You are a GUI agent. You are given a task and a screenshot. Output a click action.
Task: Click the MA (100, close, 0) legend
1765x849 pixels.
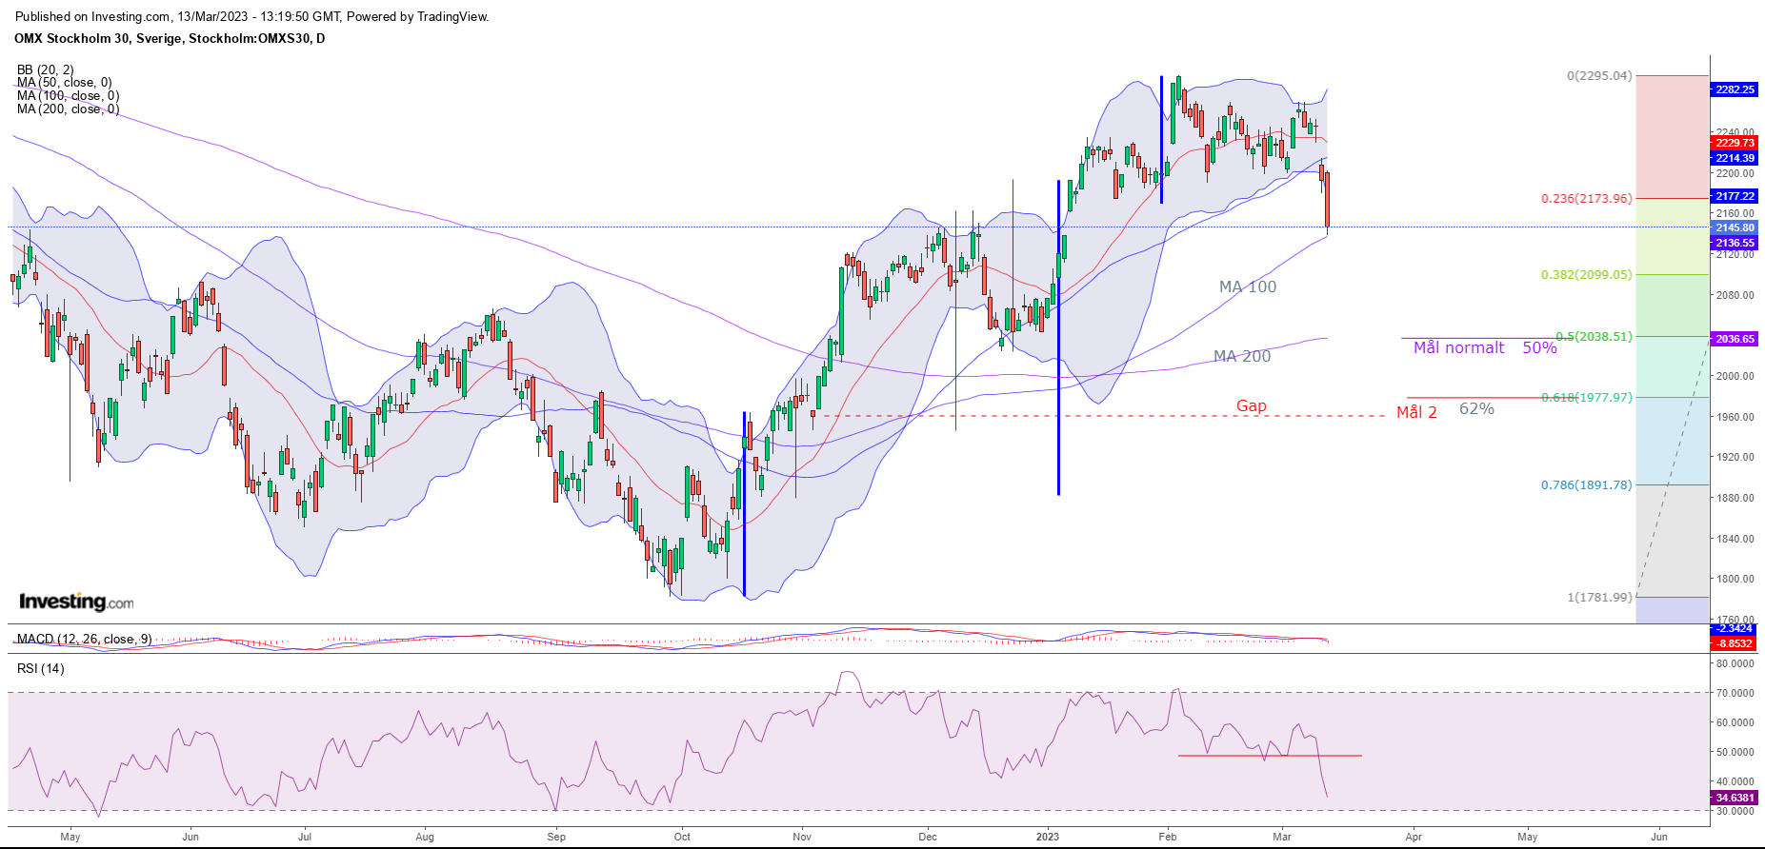pyautogui.click(x=68, y=96)
